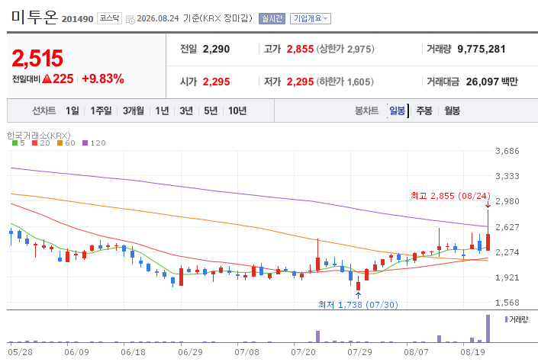This screenshot has width=538, height=362.
Task: Click the green 5-day moving average swatch
Action: [x=14, y=143]
